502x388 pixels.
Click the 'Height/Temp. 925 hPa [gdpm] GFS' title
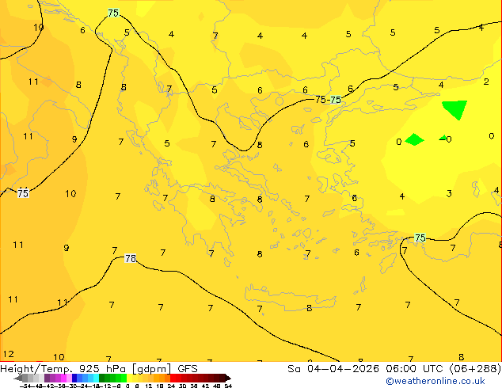pos(99,368)
